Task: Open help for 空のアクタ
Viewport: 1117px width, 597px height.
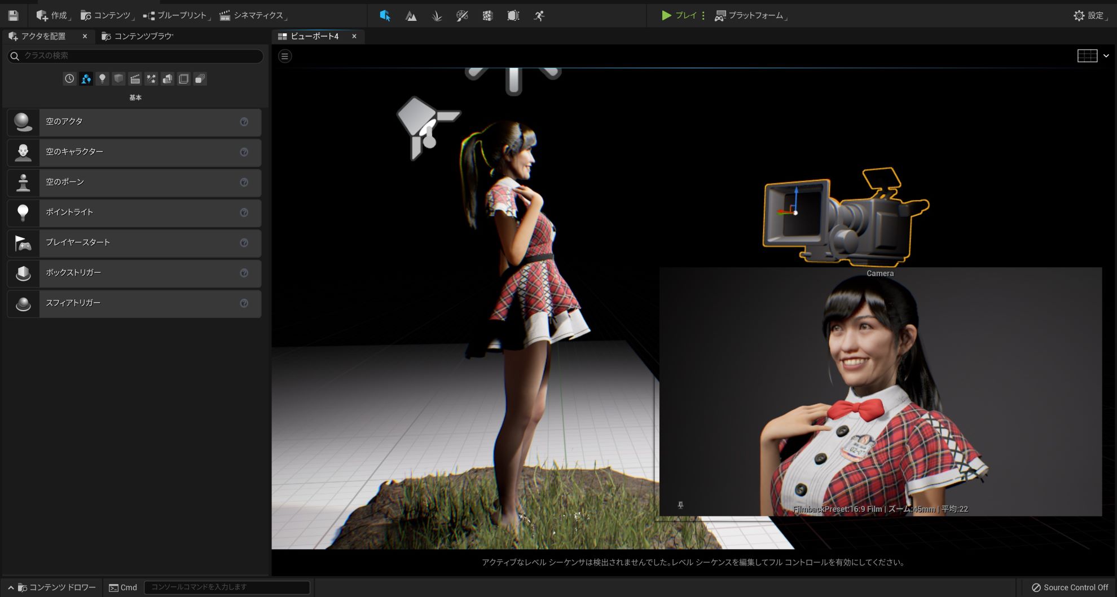Action: [244, 122]
